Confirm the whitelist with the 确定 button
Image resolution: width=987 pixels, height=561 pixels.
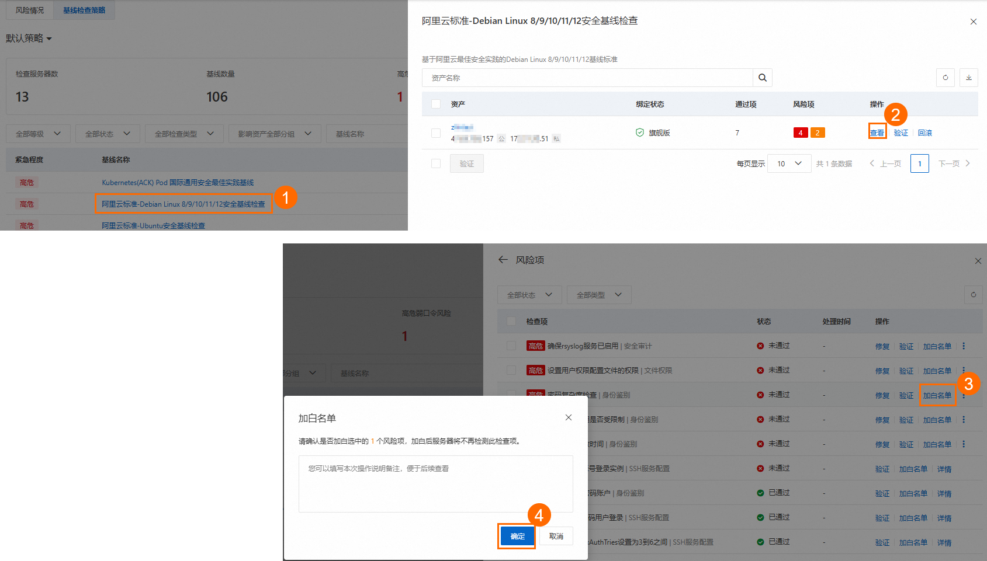(517, 536)
